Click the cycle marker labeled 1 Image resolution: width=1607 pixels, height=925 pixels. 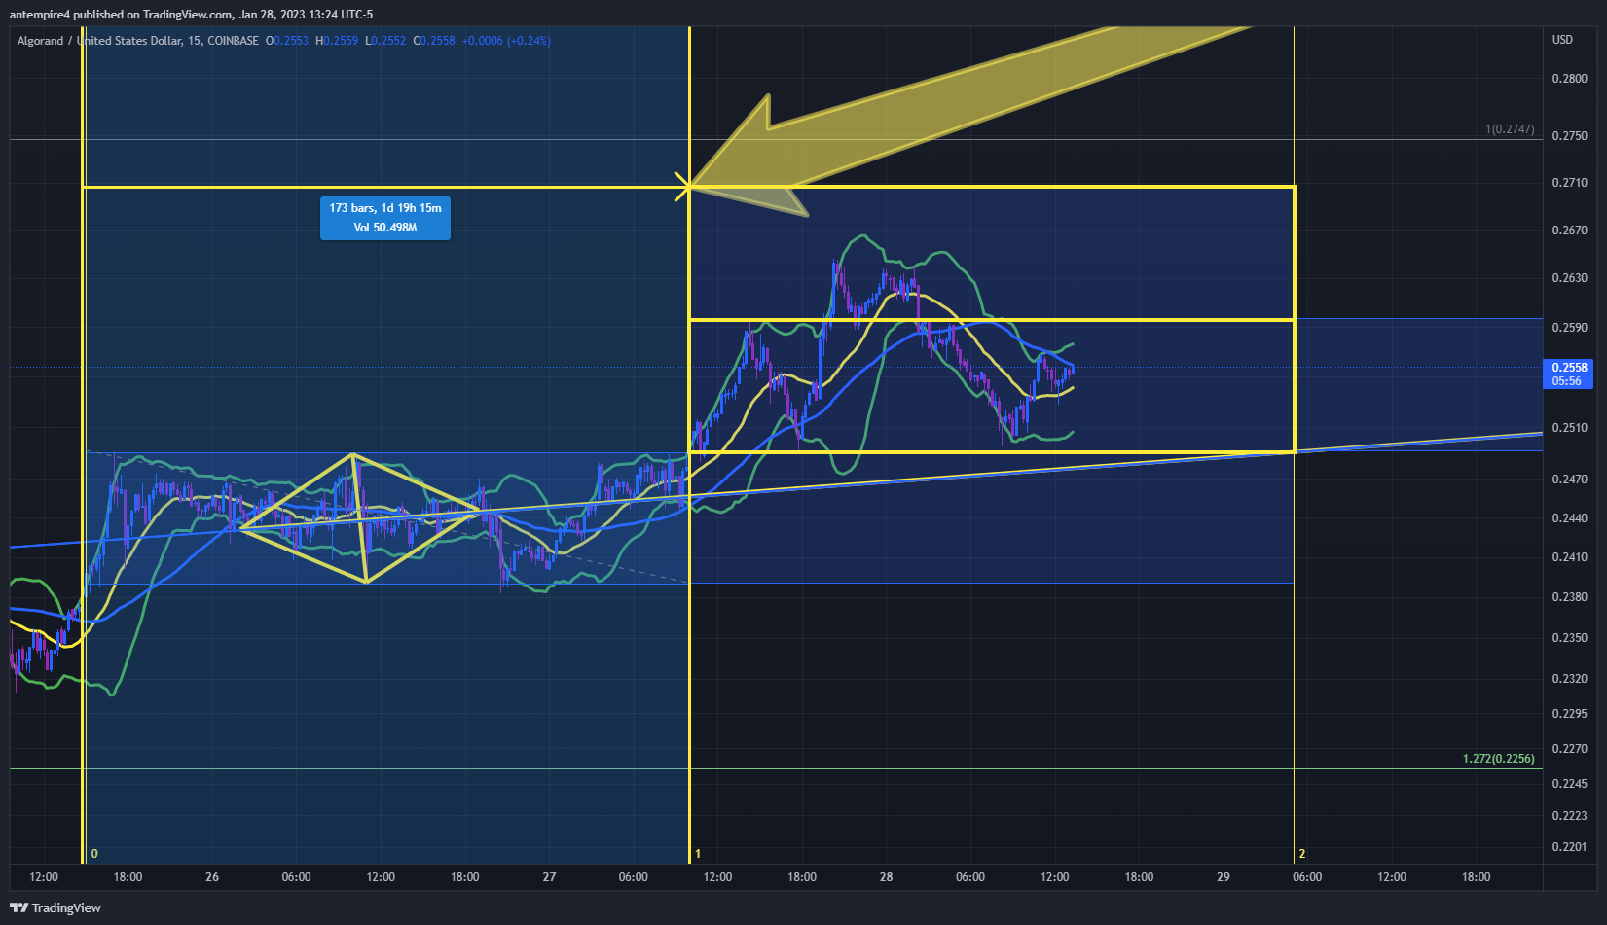[x=698, y=854]
